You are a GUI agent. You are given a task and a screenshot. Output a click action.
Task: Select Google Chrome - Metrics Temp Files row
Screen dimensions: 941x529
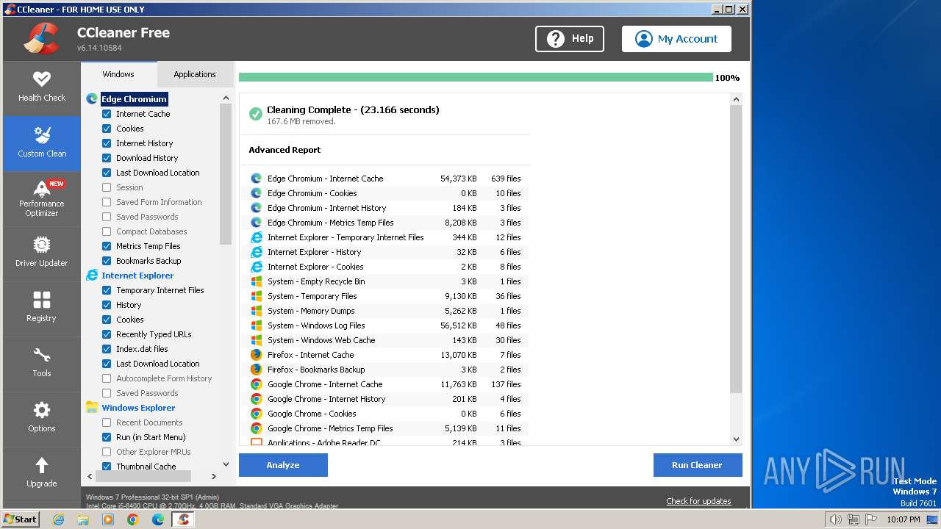click(386, 428)
